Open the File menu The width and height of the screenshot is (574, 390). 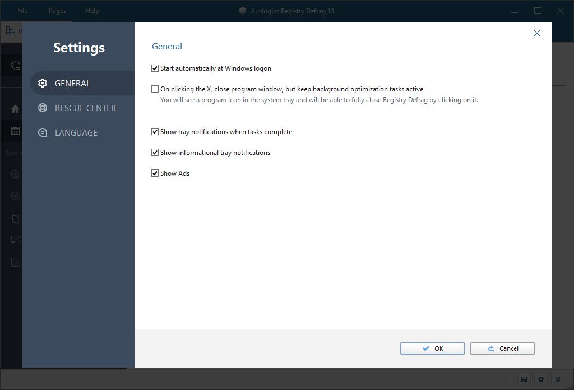tap(22, 11)
